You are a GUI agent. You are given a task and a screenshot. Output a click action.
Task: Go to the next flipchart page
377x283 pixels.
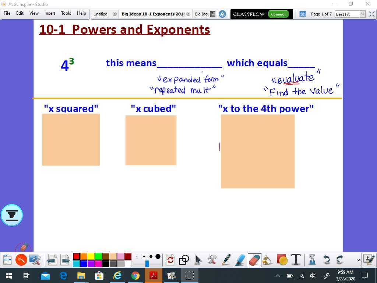click(65, 260)
